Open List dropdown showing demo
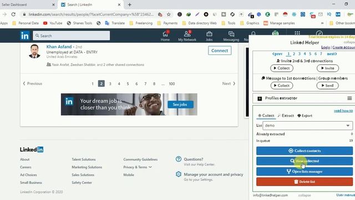Image resolution: width=355 pixels, height=200 pixels. point(307,126)
